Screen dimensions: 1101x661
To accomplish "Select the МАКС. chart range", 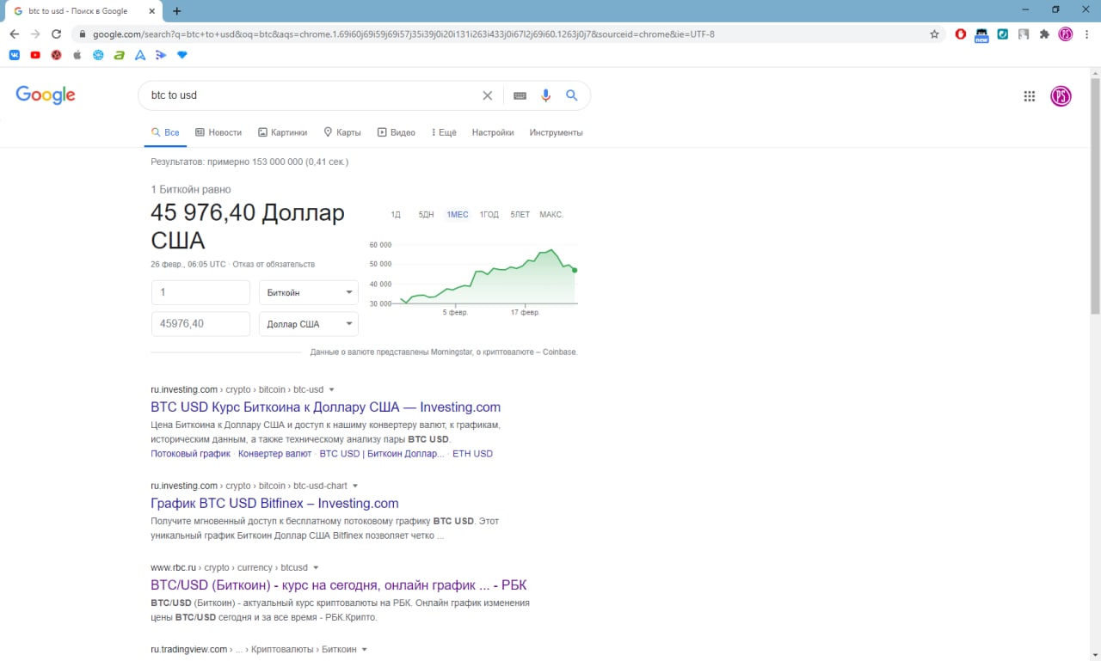I will pyautogui.click(x=551, y=215).
